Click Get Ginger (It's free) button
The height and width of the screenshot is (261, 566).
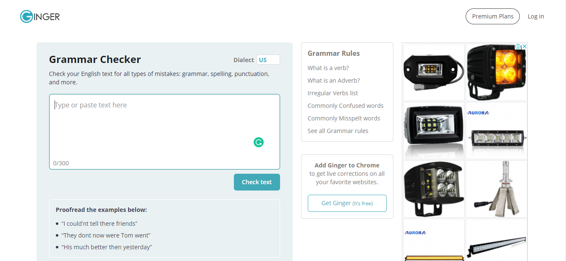[347, 203]
